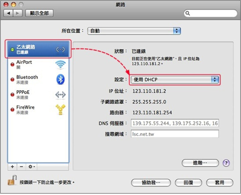
Task: Click the 協助我 assist me button
Action: pos(151,183)
